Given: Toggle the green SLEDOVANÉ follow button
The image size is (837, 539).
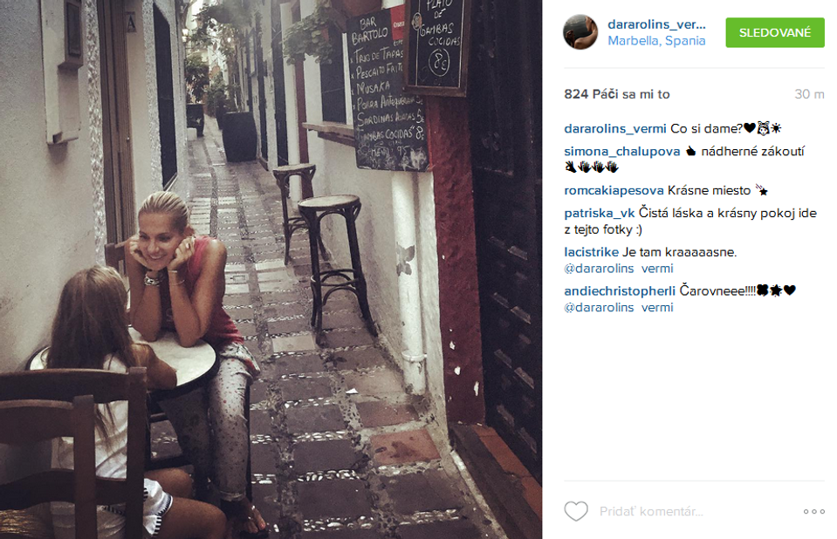Looking at the screenshot, I should click(x=774, y=32).
